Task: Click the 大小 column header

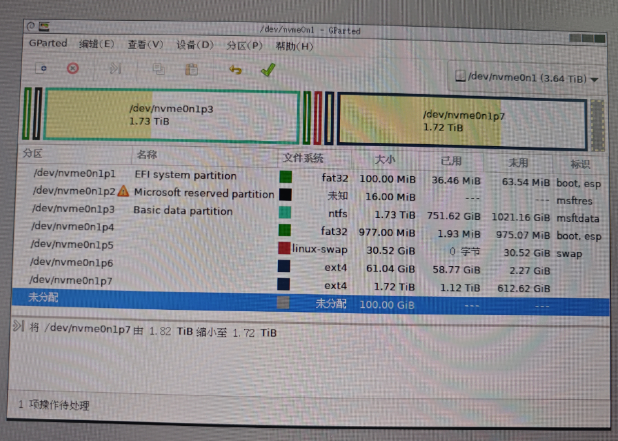Action: (x=384, y=159)
